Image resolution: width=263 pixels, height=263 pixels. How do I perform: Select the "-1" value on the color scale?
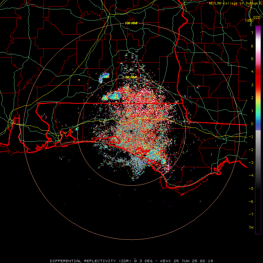[x=251, y=137]
